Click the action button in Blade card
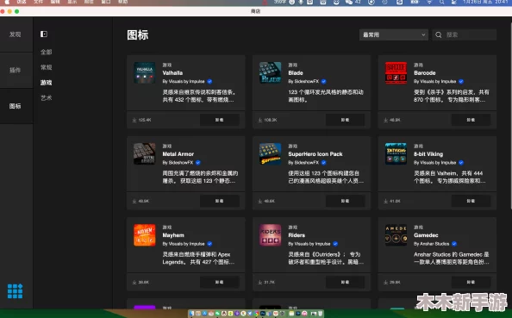The image size is (512, 318). pos(345,120)
